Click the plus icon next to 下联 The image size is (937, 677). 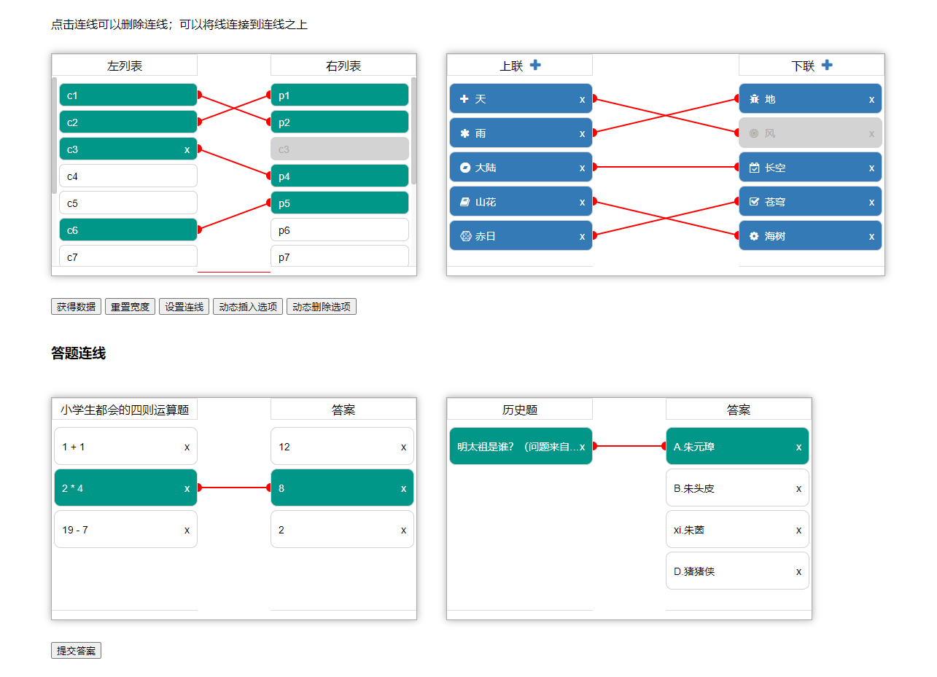point(827,65)
